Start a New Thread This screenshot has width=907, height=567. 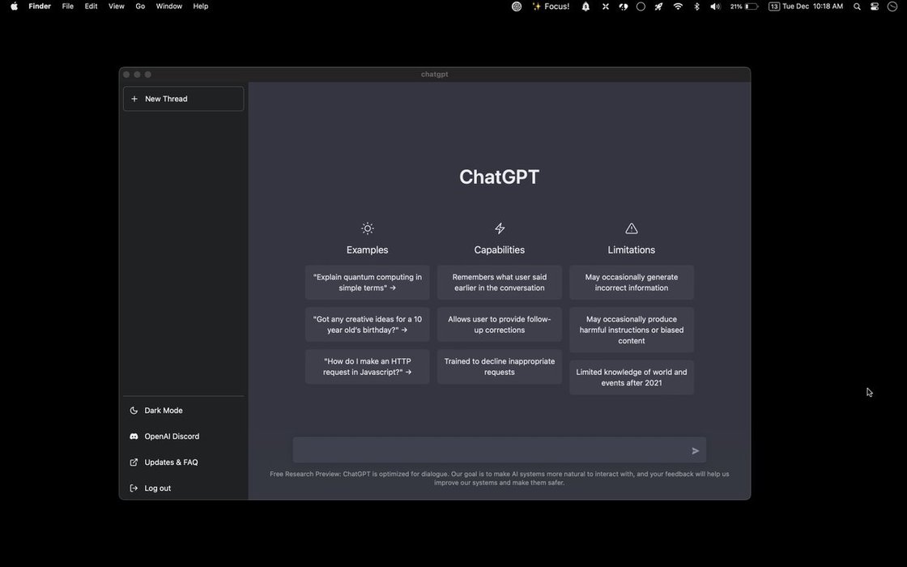183,99
